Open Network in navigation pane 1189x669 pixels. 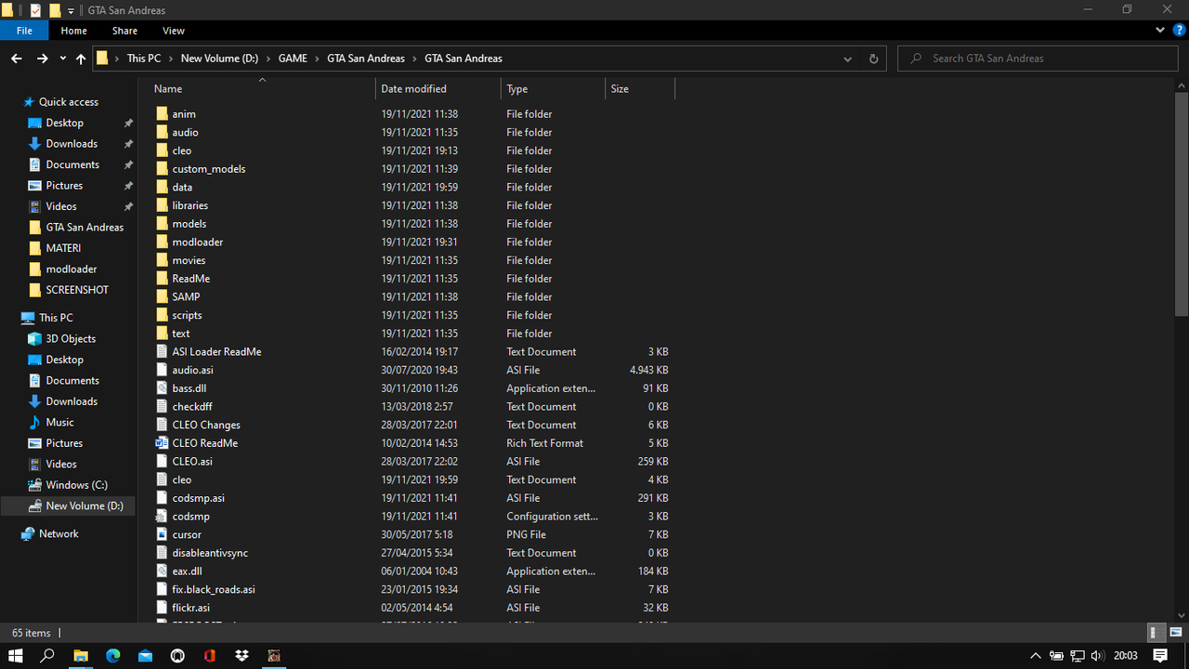(x=59, y=534)
